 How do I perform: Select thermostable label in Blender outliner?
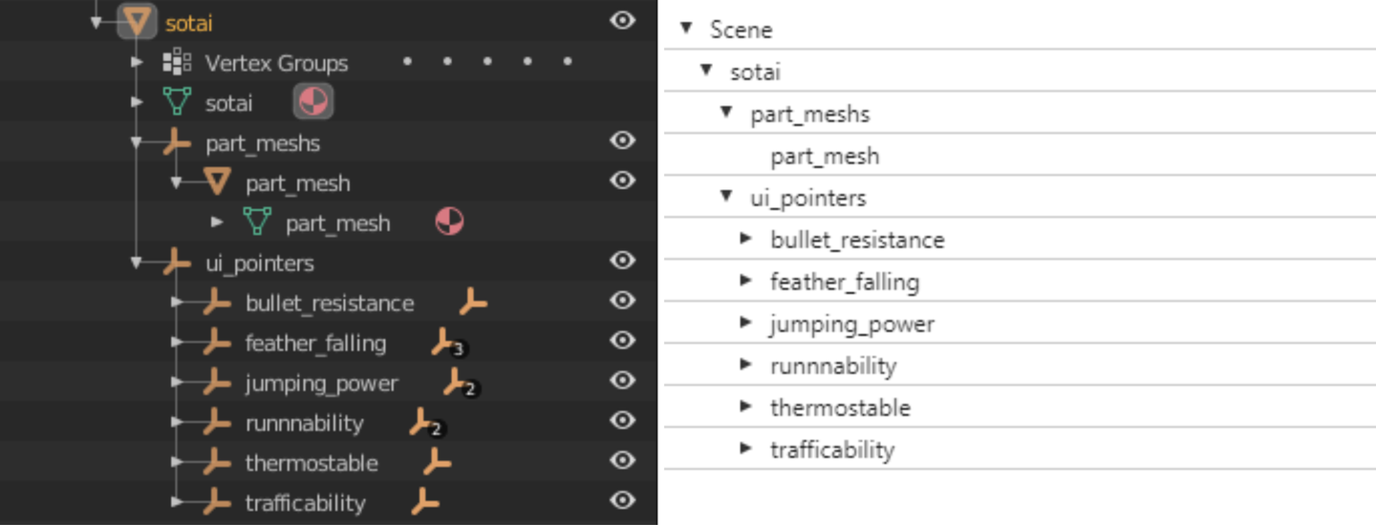pyautogui.click(x=312, y=463)
